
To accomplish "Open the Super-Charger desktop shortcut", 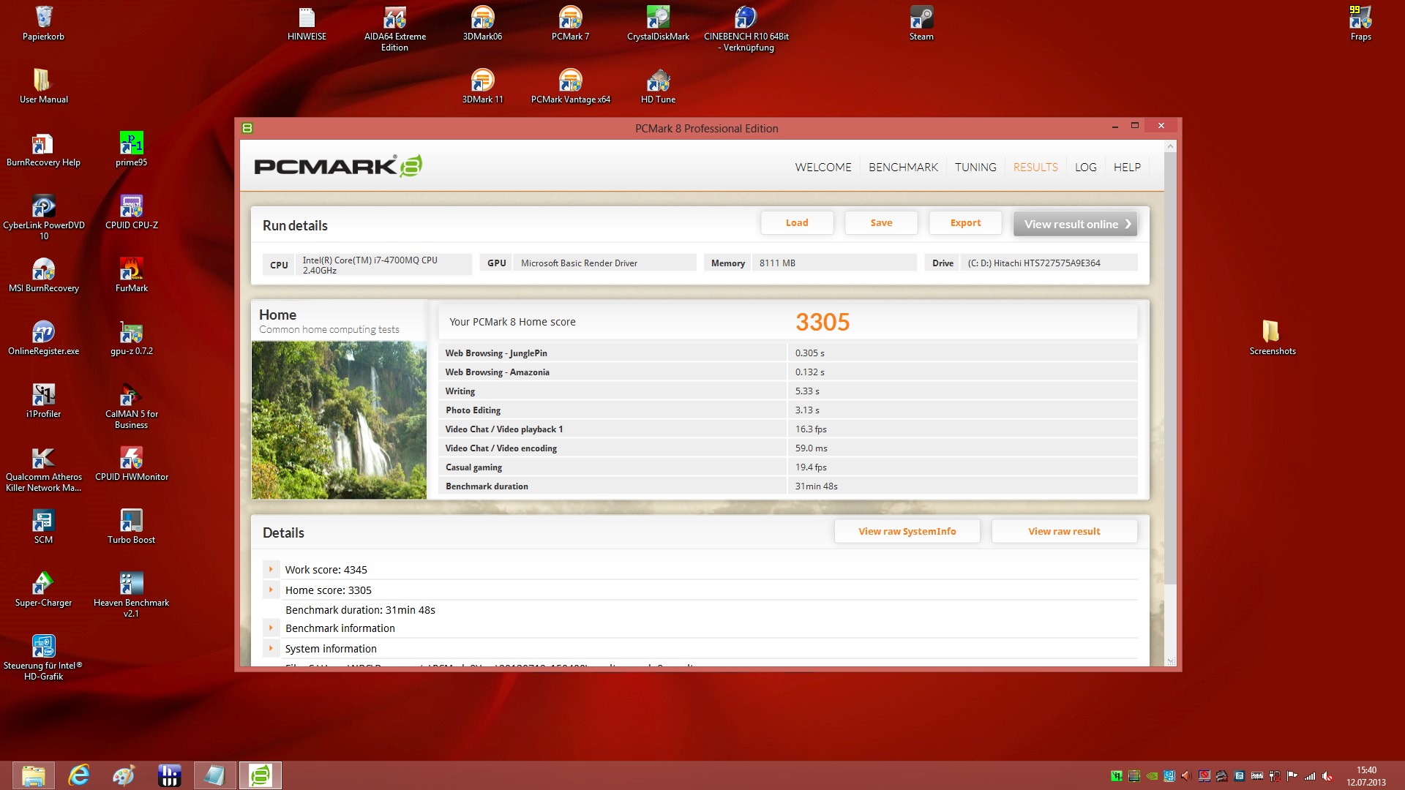I will pyautogui.click(x=43, y=590).
